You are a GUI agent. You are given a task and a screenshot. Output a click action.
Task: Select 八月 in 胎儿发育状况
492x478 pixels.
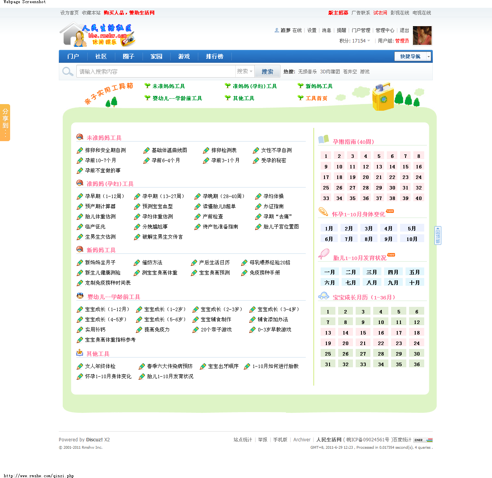372,282
